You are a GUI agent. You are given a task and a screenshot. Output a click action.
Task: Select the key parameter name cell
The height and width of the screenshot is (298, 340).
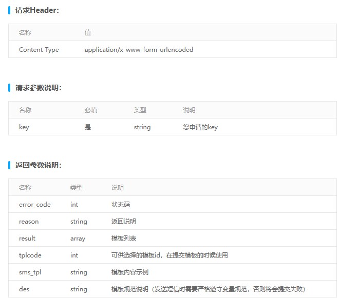pyautogui.click(x=24, y=127)
